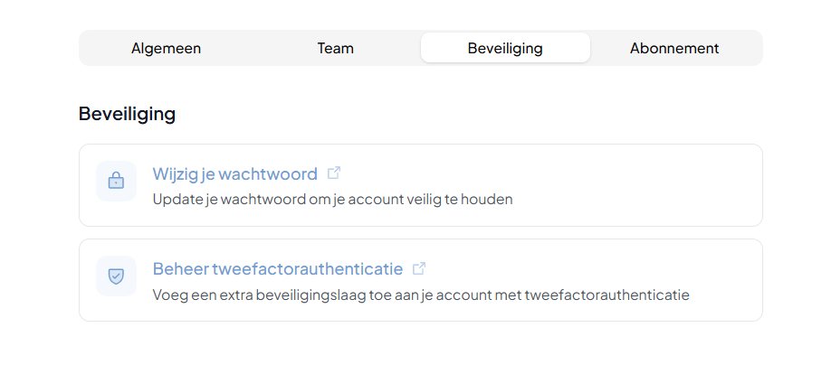Click the description starting 'Voeg een extra beveiligingslaag'
Image resolution: width=831 pixels, height=365 pixels.
[421, 295]
